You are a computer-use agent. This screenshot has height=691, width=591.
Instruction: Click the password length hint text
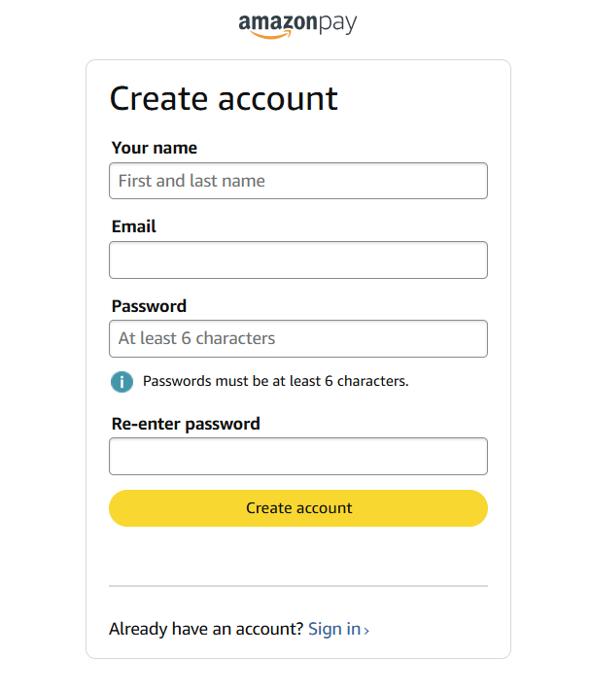pos(275,381)
